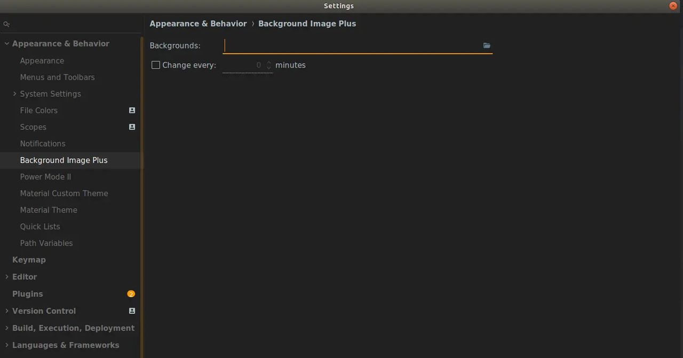Select Power Mode II in the sidebar
683x358 pixels.
pos(45,177)
